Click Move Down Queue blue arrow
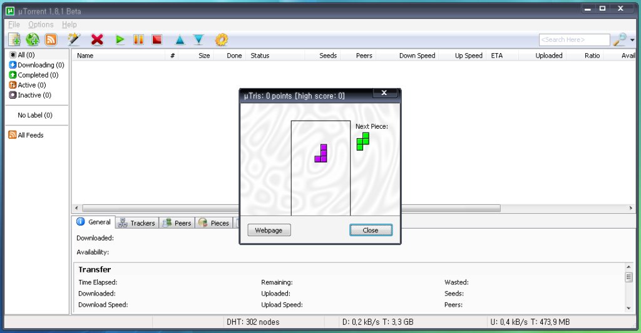Image resolution: width=641 pixels, height=333 pixels. (198, 39)
